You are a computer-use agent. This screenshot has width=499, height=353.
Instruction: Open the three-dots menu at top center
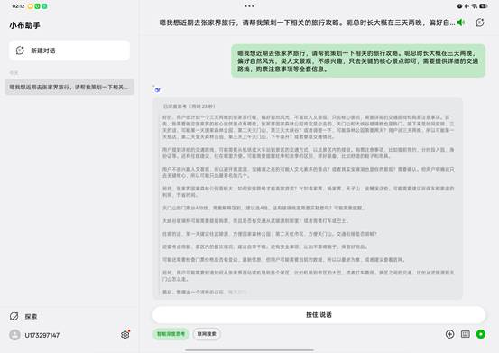pos(249,6)
